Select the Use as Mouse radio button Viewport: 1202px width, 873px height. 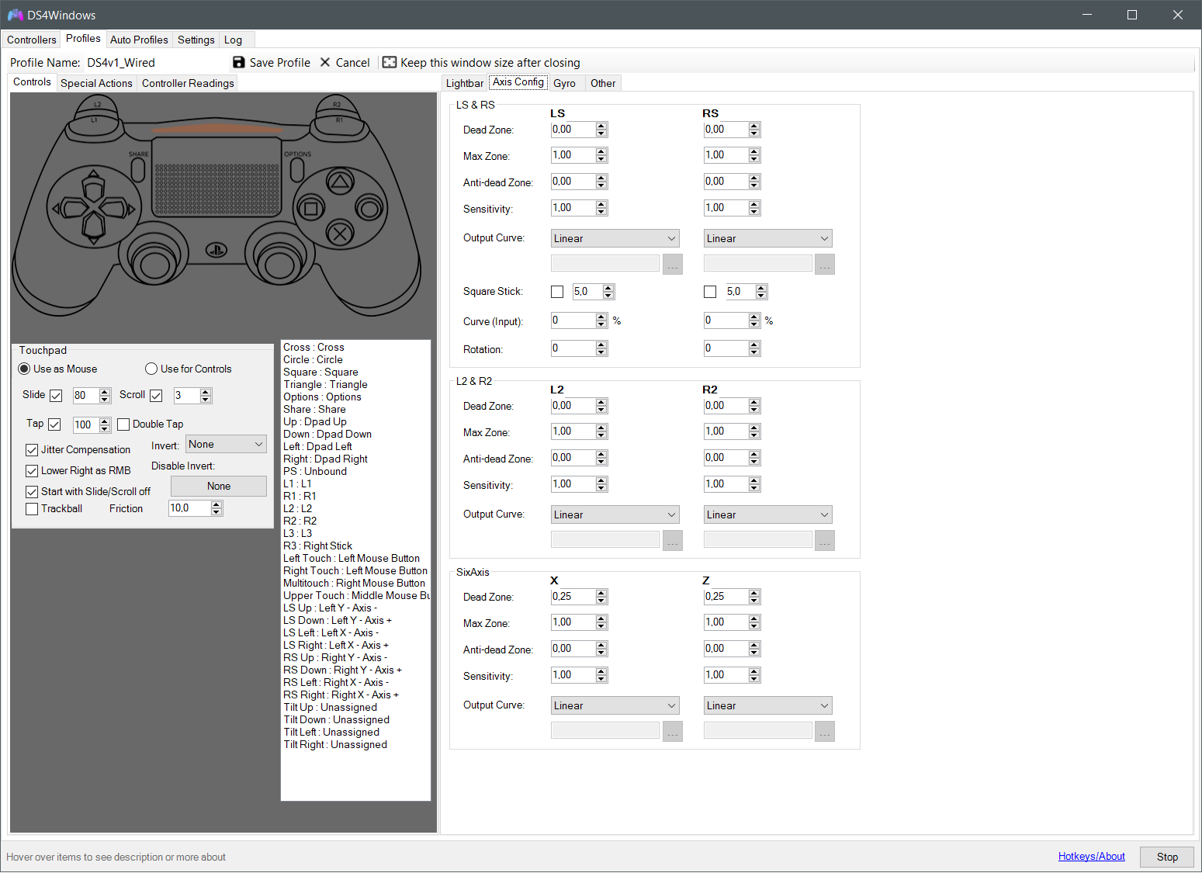pos(24,369)
